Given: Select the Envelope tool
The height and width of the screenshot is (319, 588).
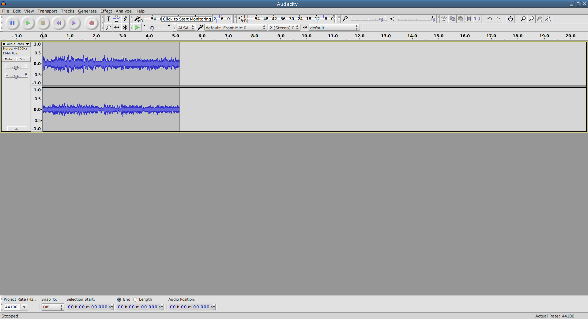Looking at the screenshot, I should (x=117, y=19).
